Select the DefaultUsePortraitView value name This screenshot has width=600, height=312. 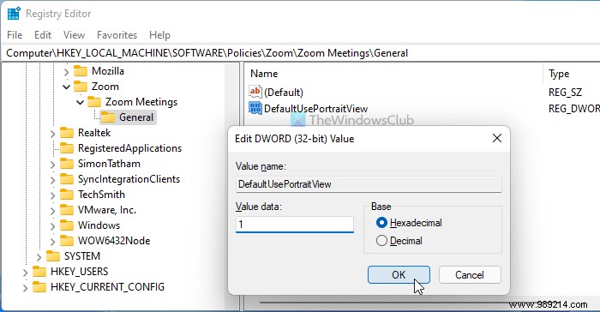click(315, 109)
